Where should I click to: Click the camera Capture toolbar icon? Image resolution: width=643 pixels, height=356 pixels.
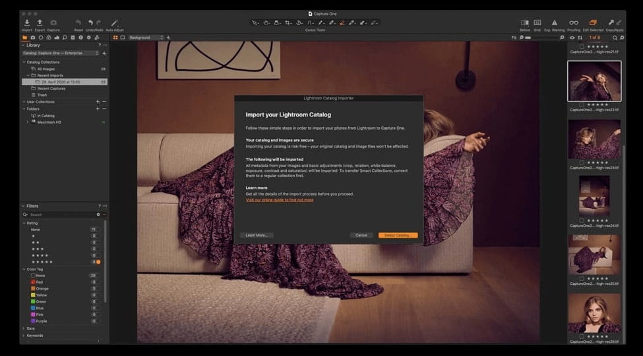(x=53, y=23)
